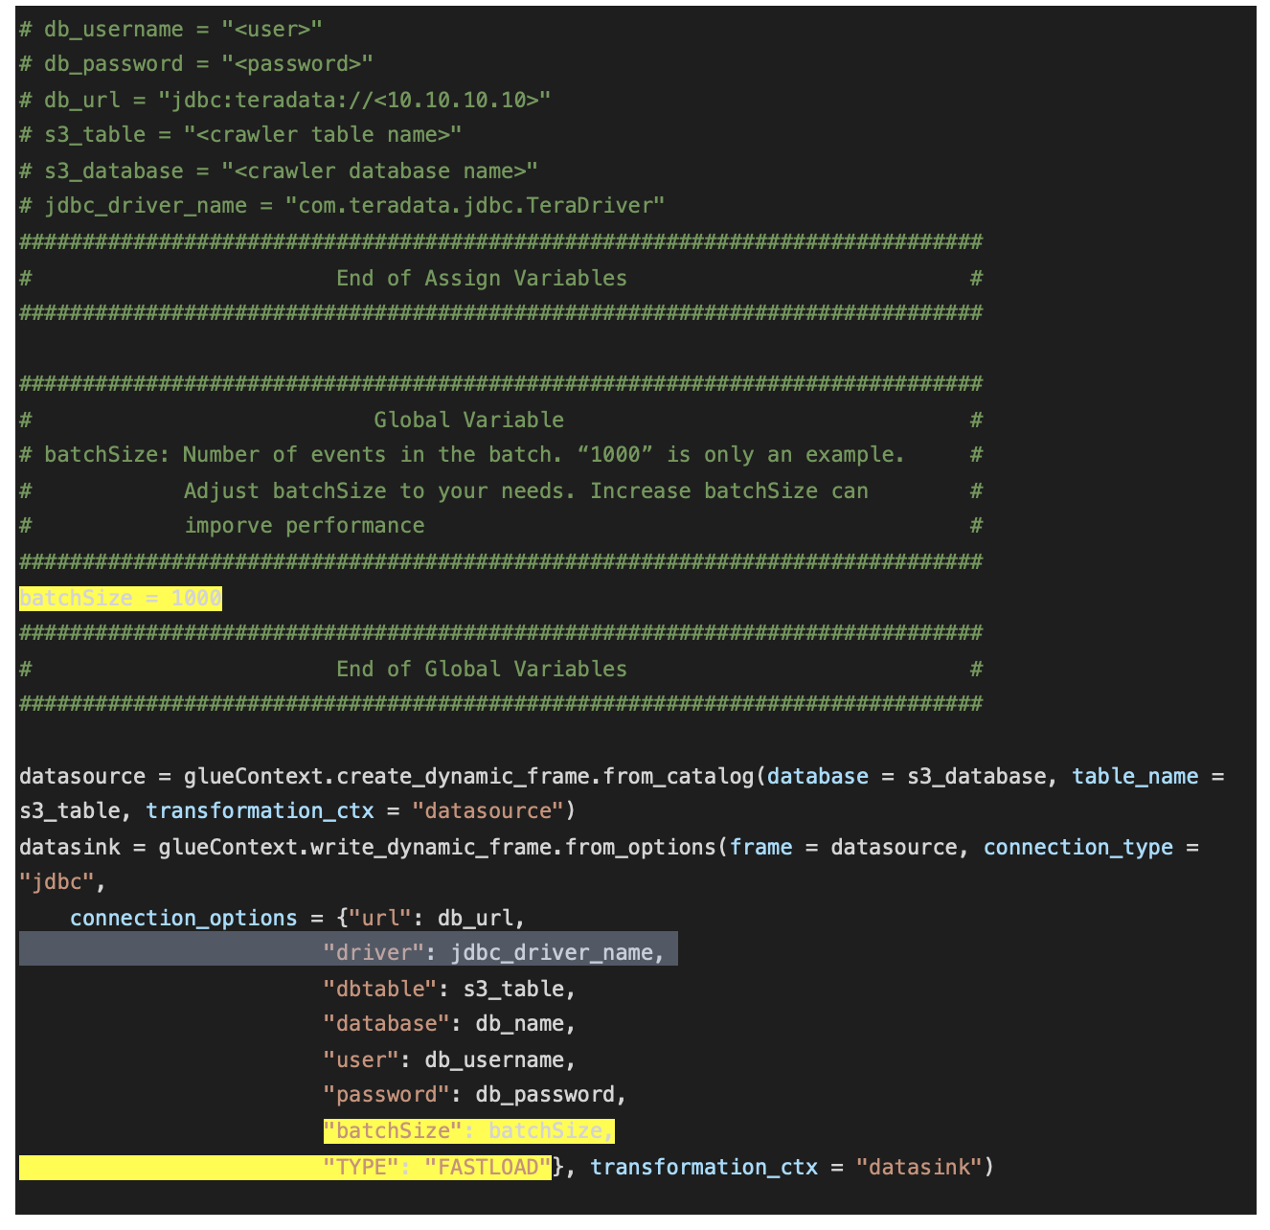
Task: Click the "End of Assign Variables" comment
Action: pyautogui.click(x=481, y=279)
